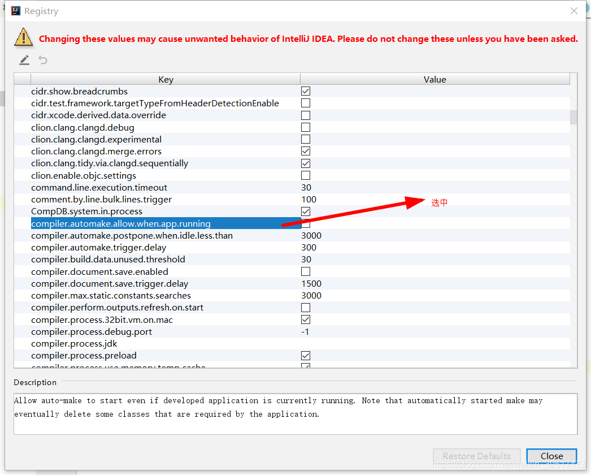Enable compiler.perform.outputs.refresh.on.start checkbox
Image resolution: width=591 pixels, height=475 pixels.
click(x=306, y=308)
